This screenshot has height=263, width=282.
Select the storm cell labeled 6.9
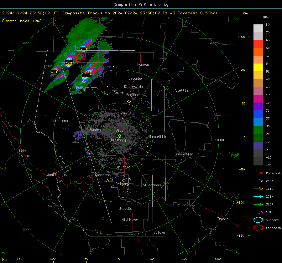point(83,49)
